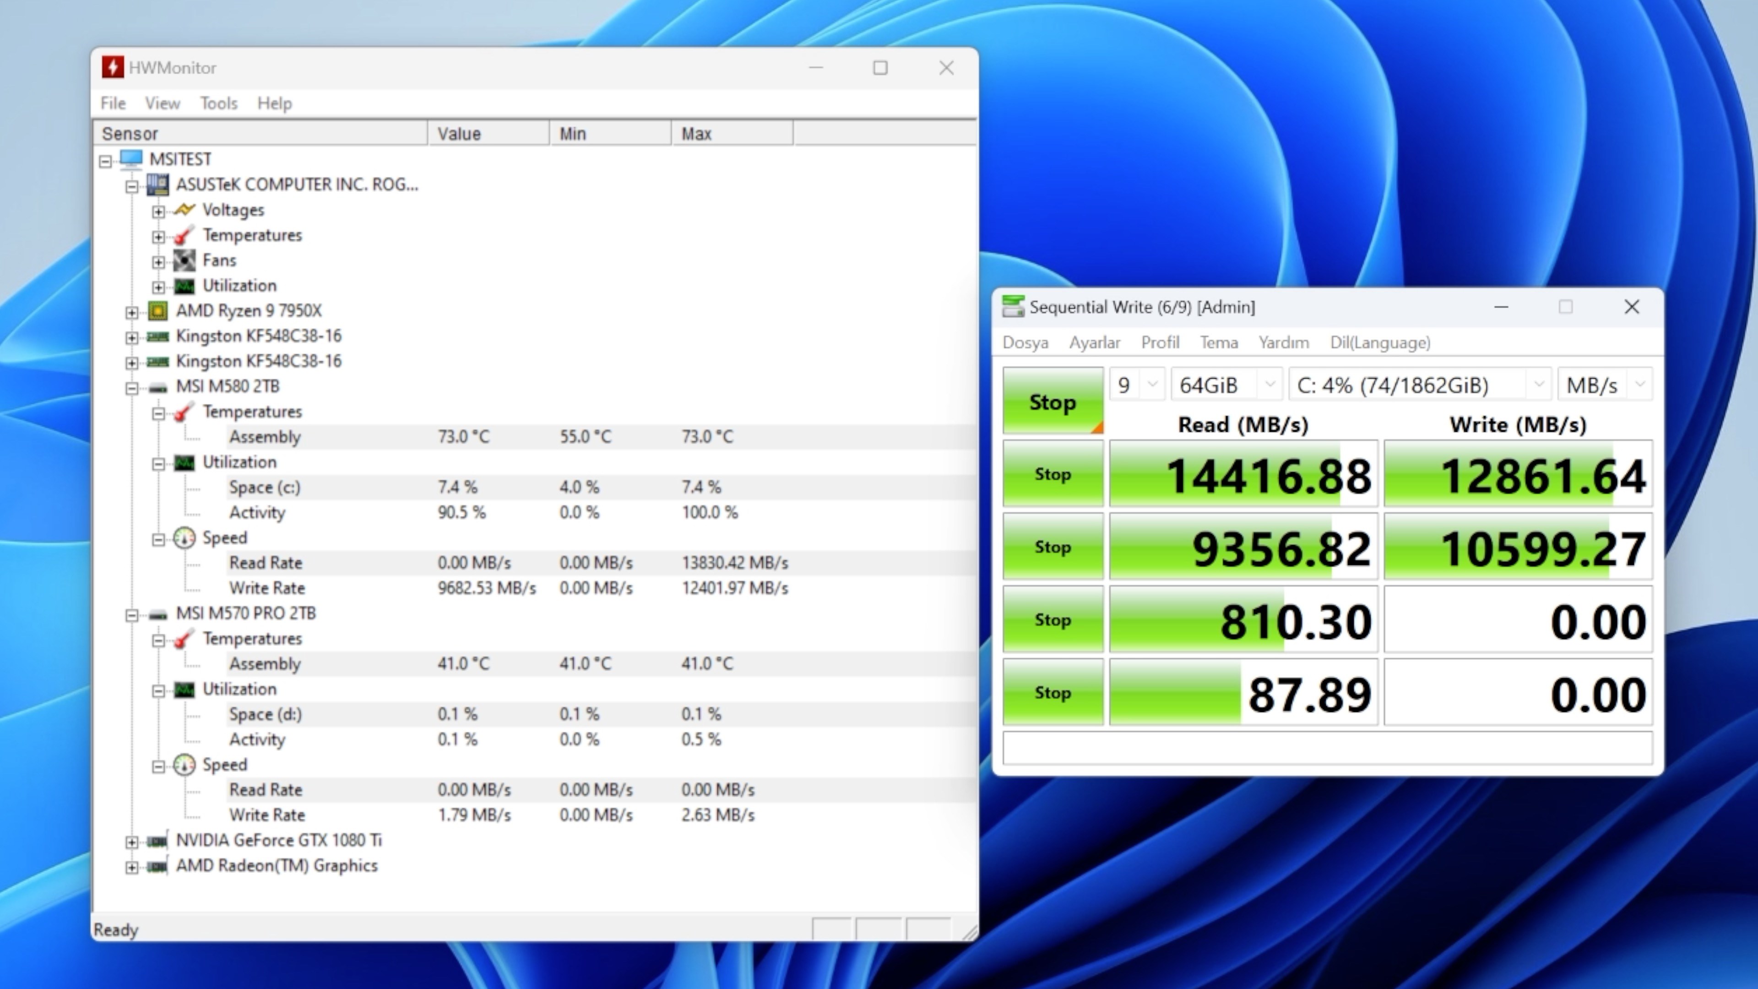Click the Speed gauge icon under MSI M570 PRO
Viewport: 1758px width, 989px height.
(184, 765)
